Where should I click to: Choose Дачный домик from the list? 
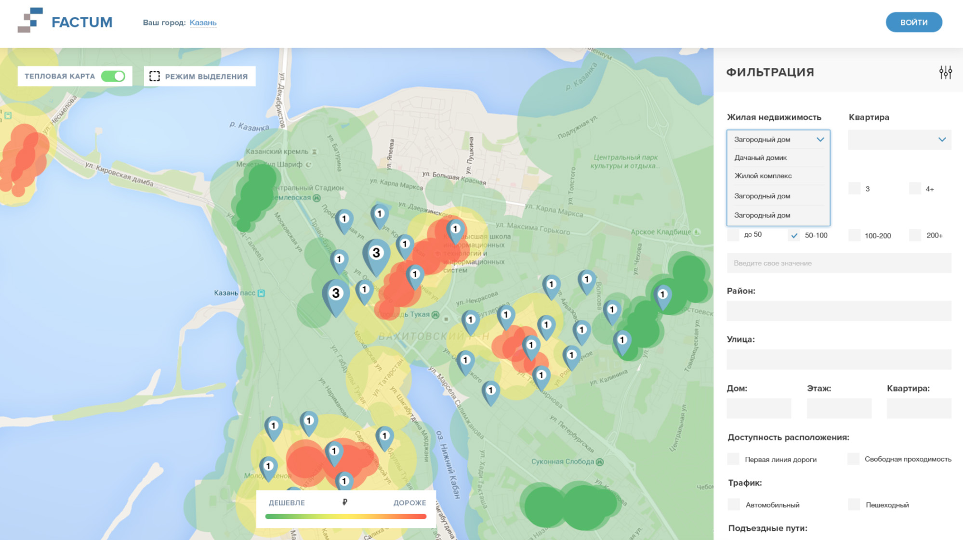[778, 158]
